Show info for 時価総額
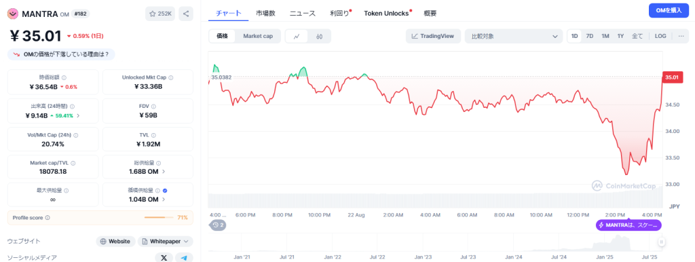The height and width of the screenshot is (262, 695). tap(64, 77)
